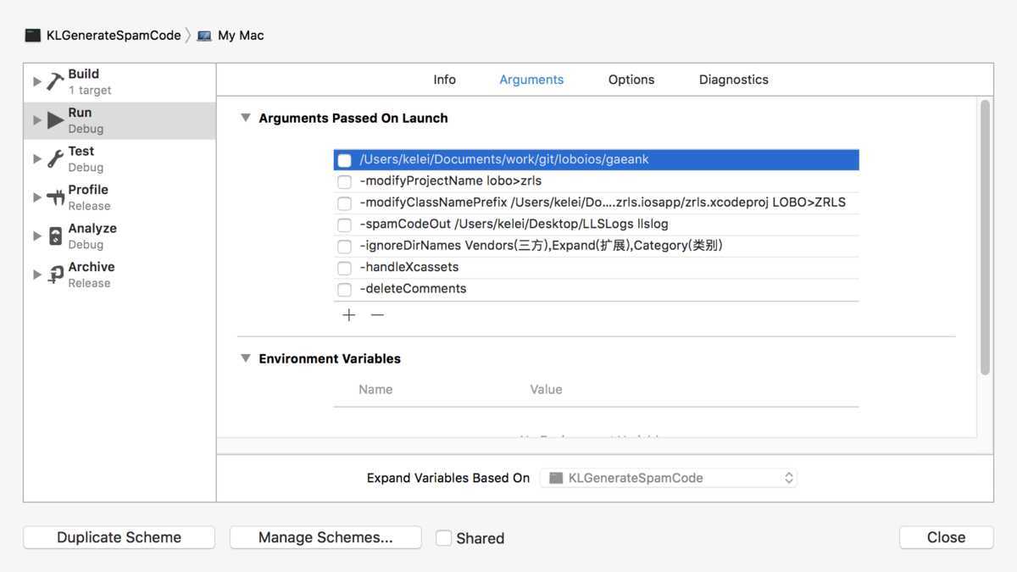Check the Shared scheme checkbox
Screen dimensions: 1017x572
(x=443, y=538)
